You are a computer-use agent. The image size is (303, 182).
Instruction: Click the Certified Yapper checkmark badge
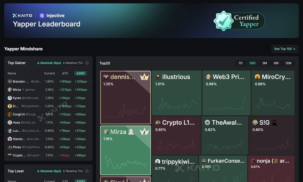pyautogui.click(x=223, y=21)
